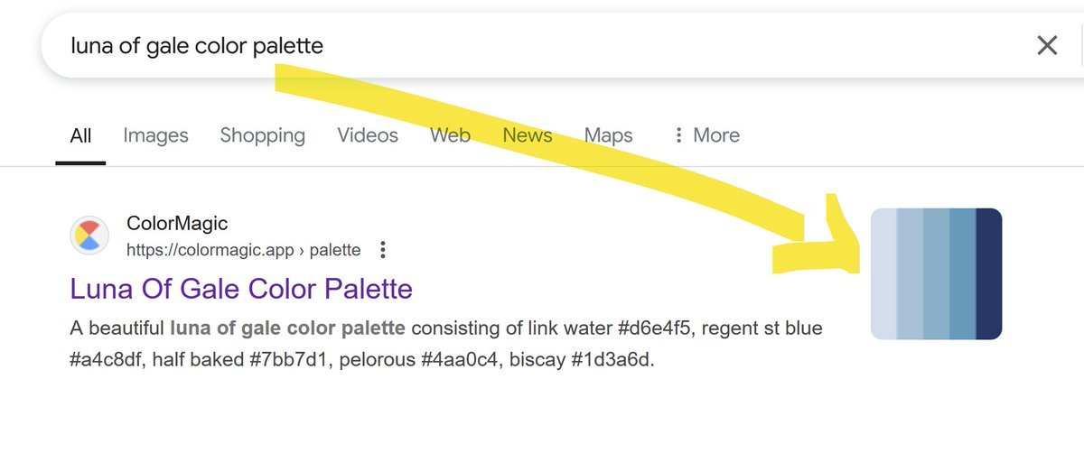This screenshot has height=453, width=1084.
Task: Select the Web tab
Action: point(450,135)
